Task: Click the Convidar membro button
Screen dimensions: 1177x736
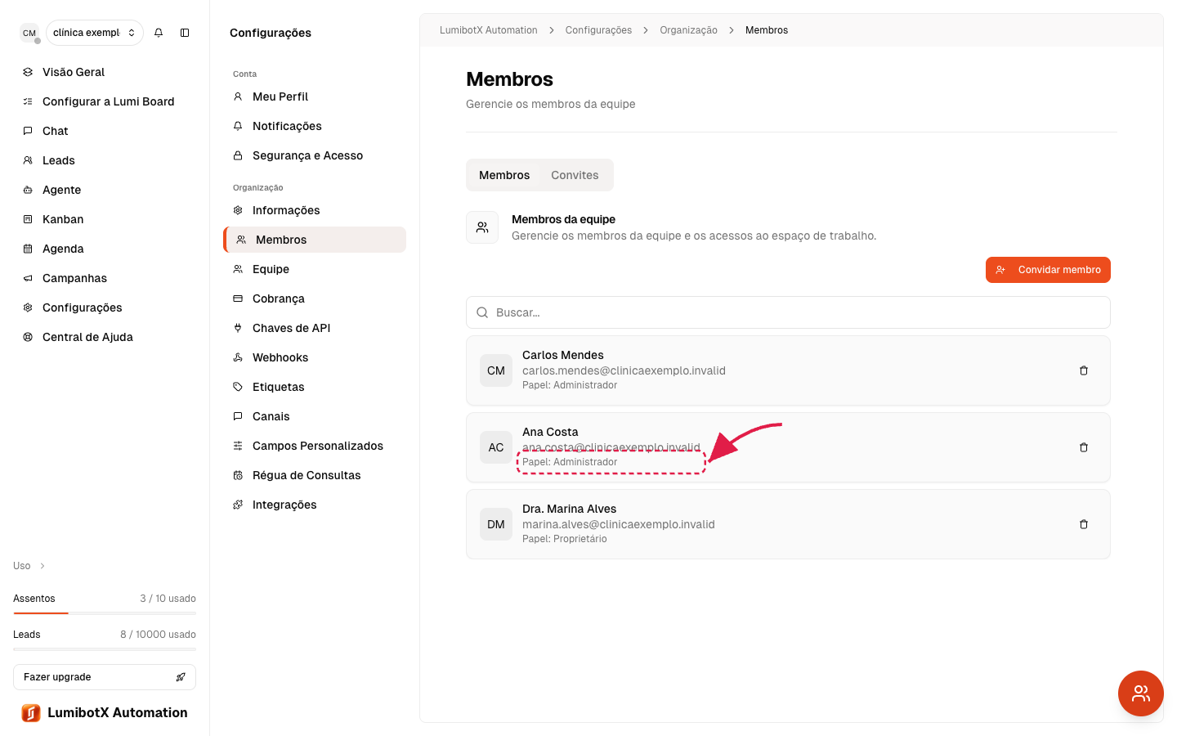Action: [x=1048, y=270]
